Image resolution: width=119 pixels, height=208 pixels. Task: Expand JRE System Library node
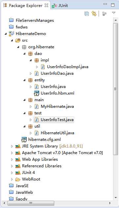pos(12,146)
